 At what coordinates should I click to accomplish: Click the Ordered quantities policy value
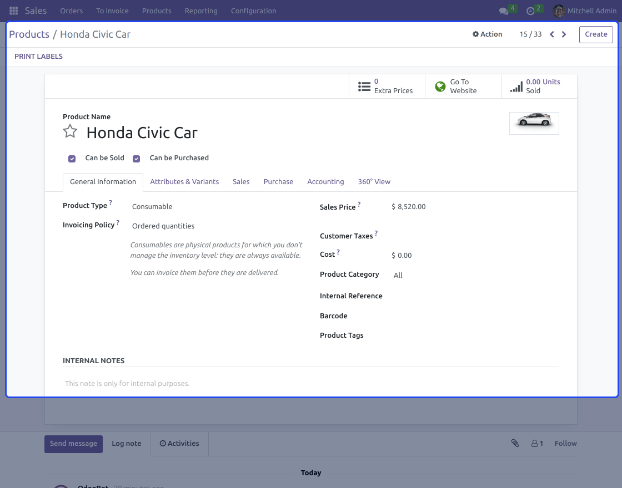pyautogui.click(x=163, y=226)
